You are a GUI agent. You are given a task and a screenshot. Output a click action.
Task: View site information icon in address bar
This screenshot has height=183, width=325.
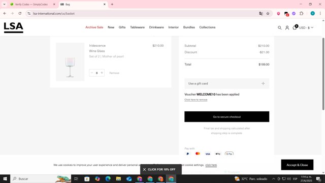(x=29, y=14)
